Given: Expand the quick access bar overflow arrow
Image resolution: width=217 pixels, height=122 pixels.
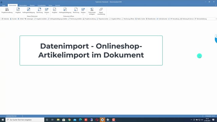Looking at the screenshot, I should point(216,19).
